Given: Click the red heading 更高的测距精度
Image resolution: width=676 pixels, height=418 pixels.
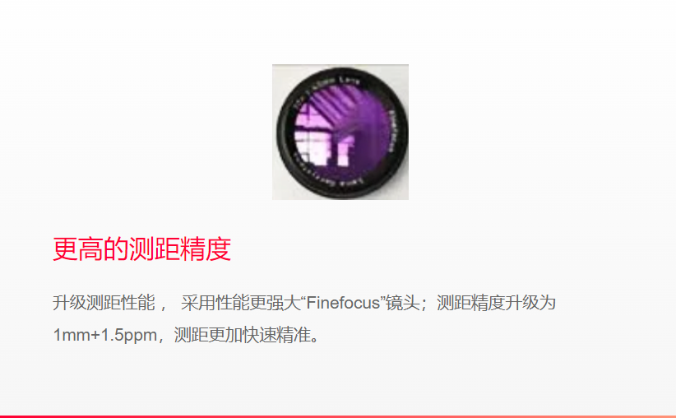Looking at the screenshot, I should 141,248.
